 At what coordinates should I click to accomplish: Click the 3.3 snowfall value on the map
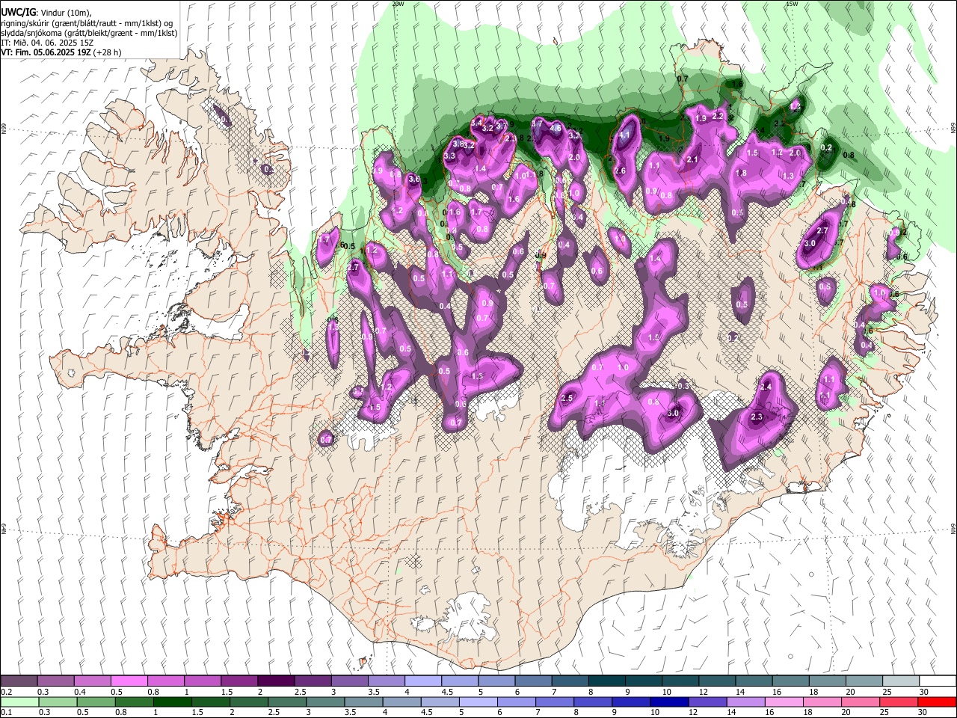pyautogui.click(x=449, y=156)
